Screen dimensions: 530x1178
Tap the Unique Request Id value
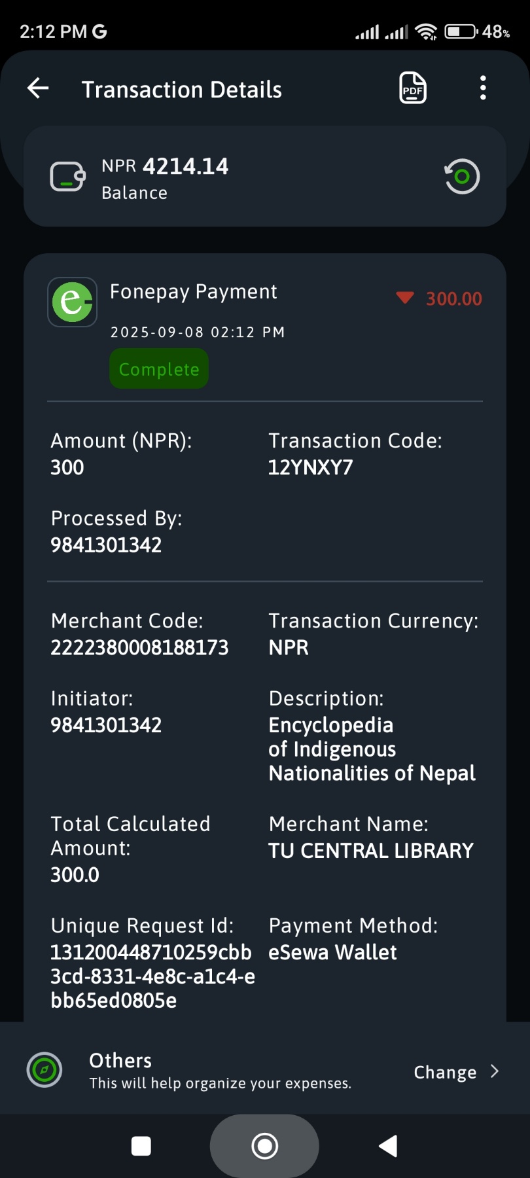(x=152, y=976)
